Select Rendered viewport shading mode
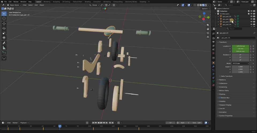 point(206,5)
